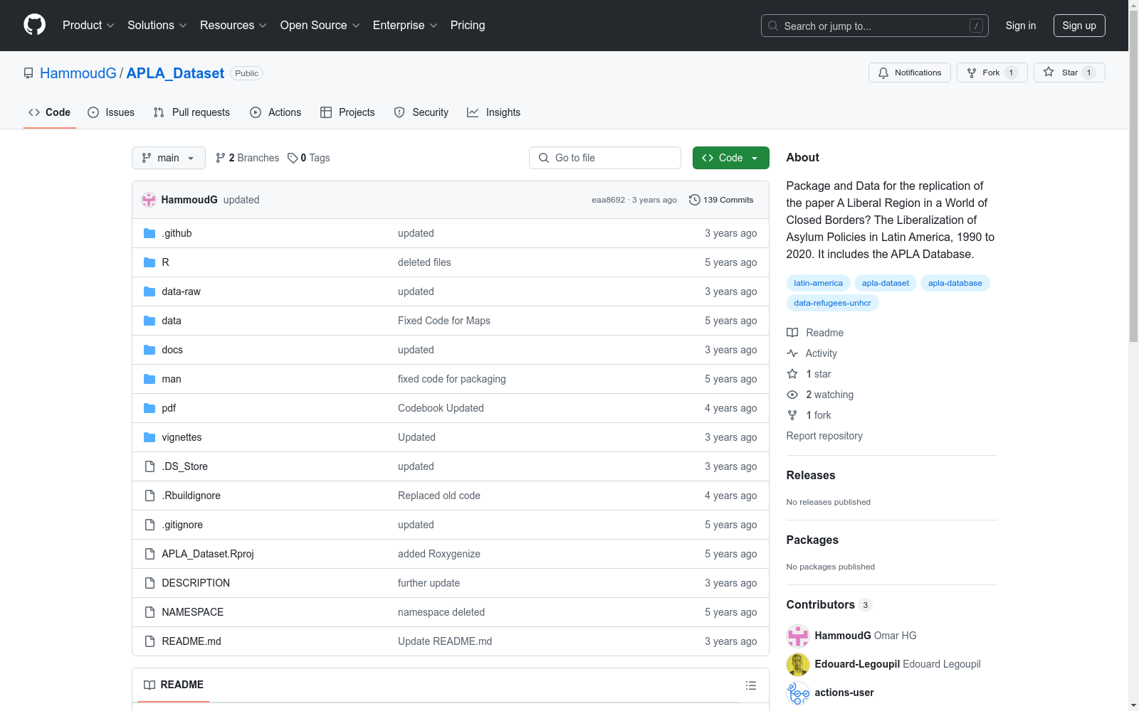The image size is (1139, 711).
Task: Expand the Solutions menu
Action: (157, 26)
